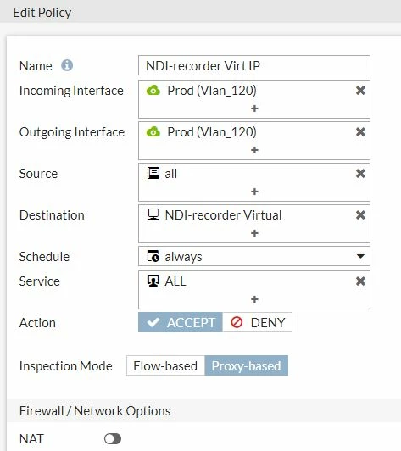The width and height of the screenshot is (401, 451).
Task: Open the Schedule dropdown arrow
Action: pos(360,256)
